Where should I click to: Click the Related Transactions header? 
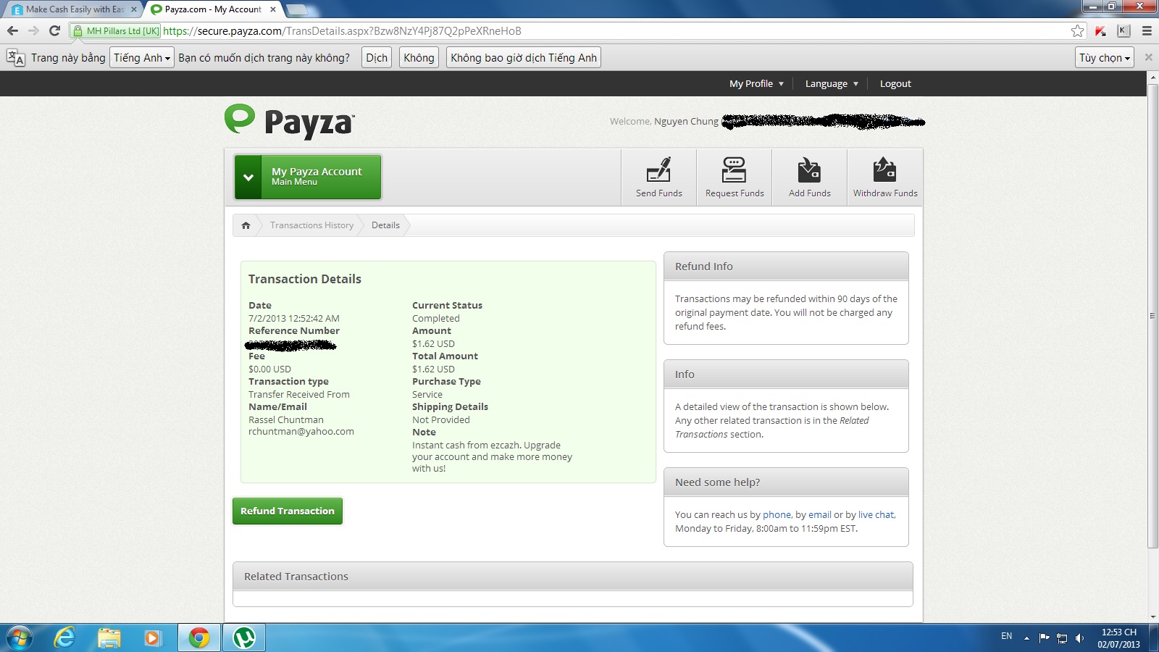click(x=573, y=577)
